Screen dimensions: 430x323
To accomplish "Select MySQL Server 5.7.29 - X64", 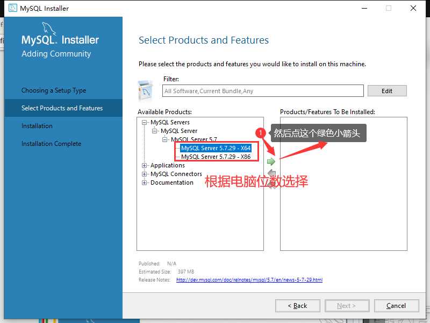I will tap(216, 148).
